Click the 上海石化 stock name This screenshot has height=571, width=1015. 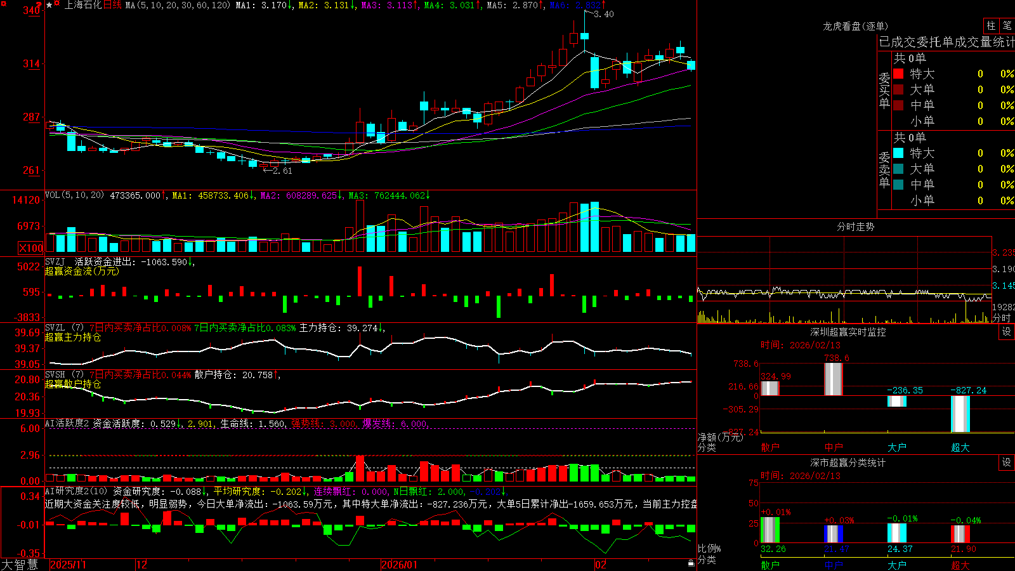(x=82, y=5)
